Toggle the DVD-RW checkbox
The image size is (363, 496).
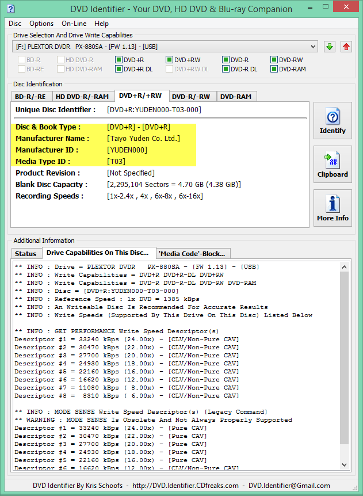[x=274, y=60]
